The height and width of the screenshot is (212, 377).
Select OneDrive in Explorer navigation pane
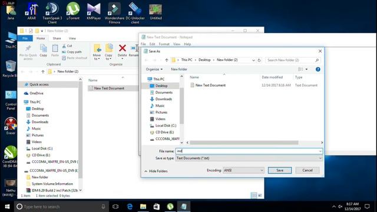(36, 93)
